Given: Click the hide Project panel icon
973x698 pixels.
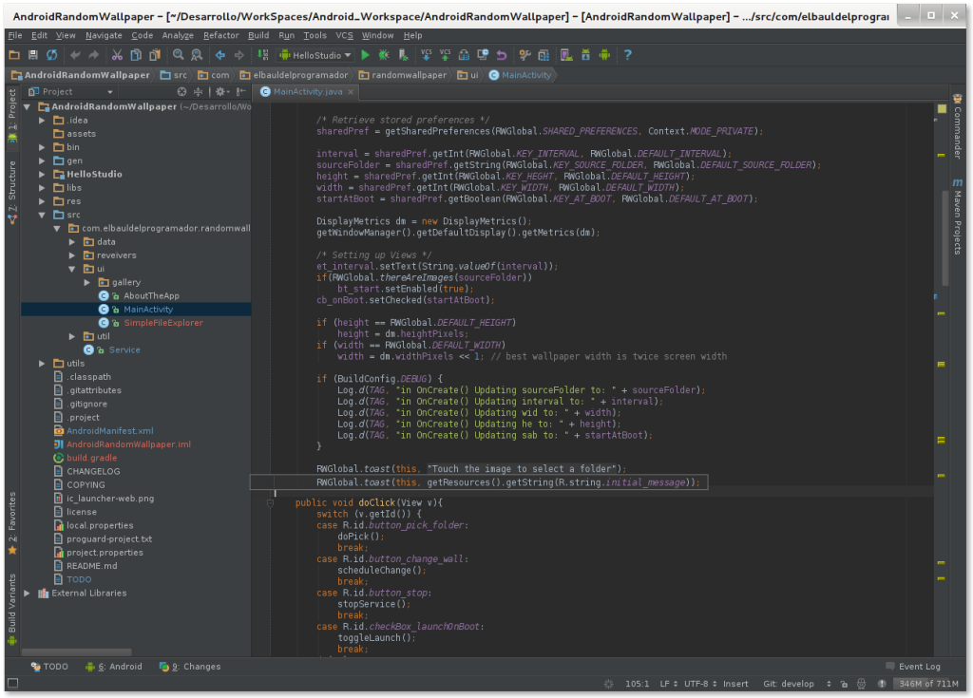Looking at the screenshot, I should (x=241, y=92).
